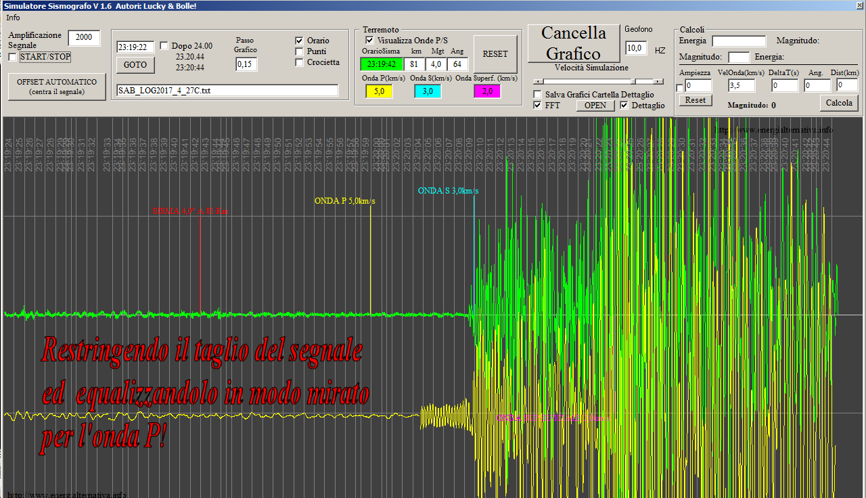Click the Ampiezza input field
Viewport: 866px width, 498px height.
(x=698, y=86)
